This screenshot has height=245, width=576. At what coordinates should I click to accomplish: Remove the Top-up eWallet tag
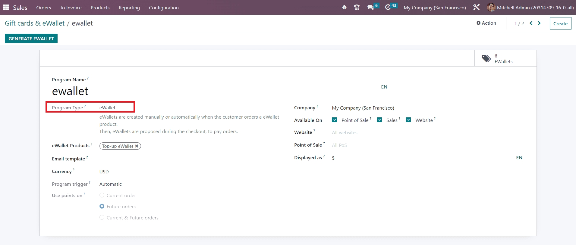(x=137, y=146)
